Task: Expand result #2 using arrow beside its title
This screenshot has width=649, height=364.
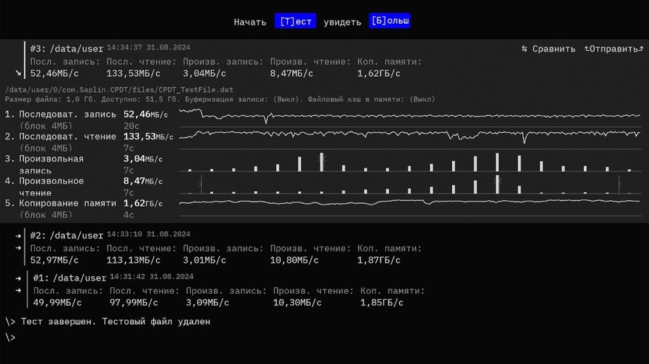Action: 19,236
